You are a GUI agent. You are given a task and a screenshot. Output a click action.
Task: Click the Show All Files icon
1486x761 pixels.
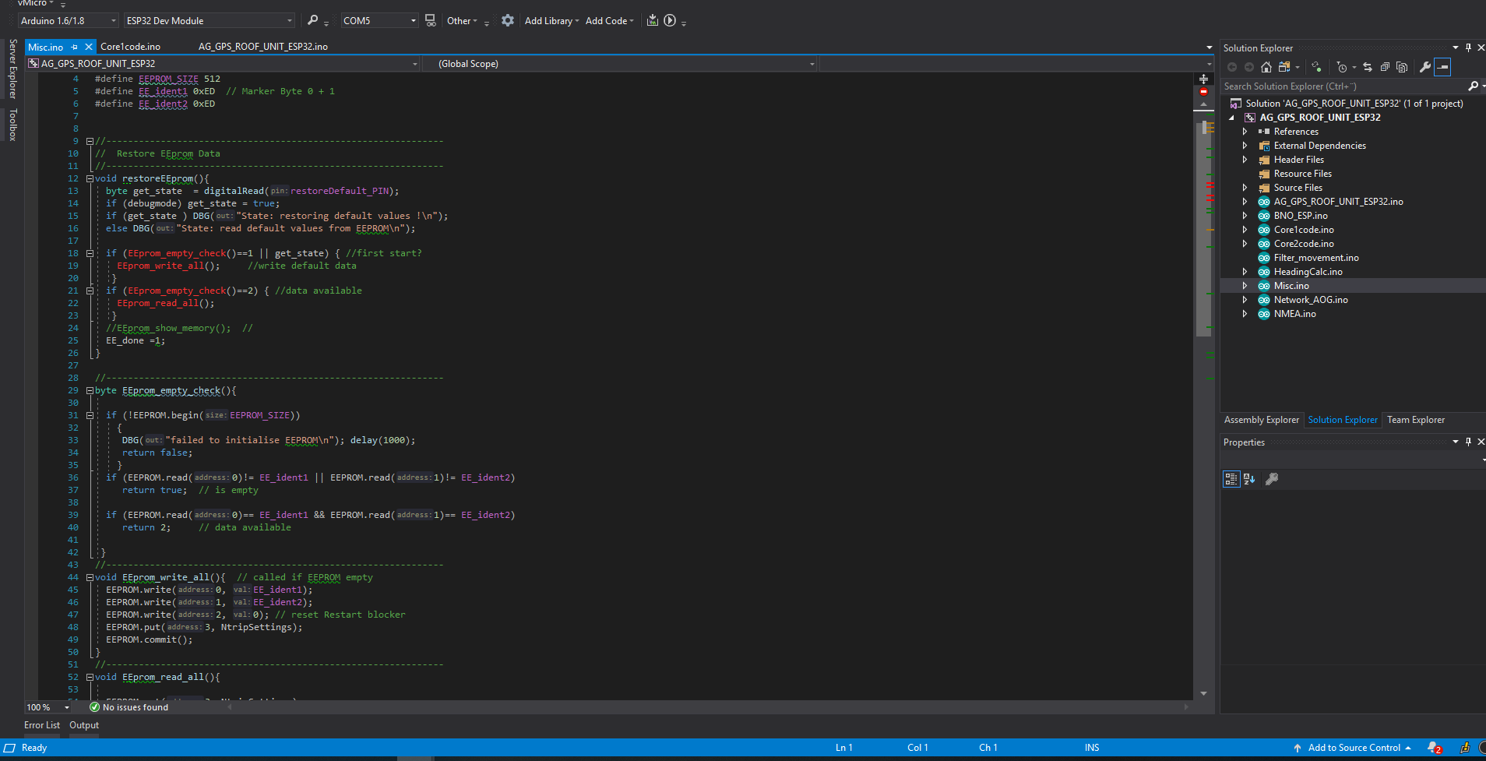[1402, 67]
